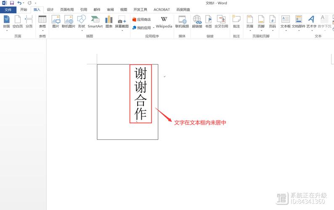Add a bookmark (书签)
334x210 pixels.
[209, 22]
